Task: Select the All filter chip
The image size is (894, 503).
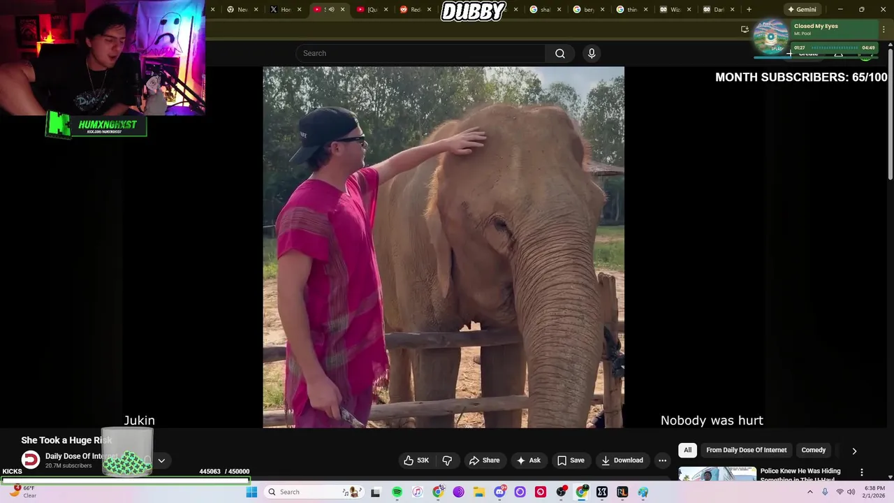Action: point(687,451)
